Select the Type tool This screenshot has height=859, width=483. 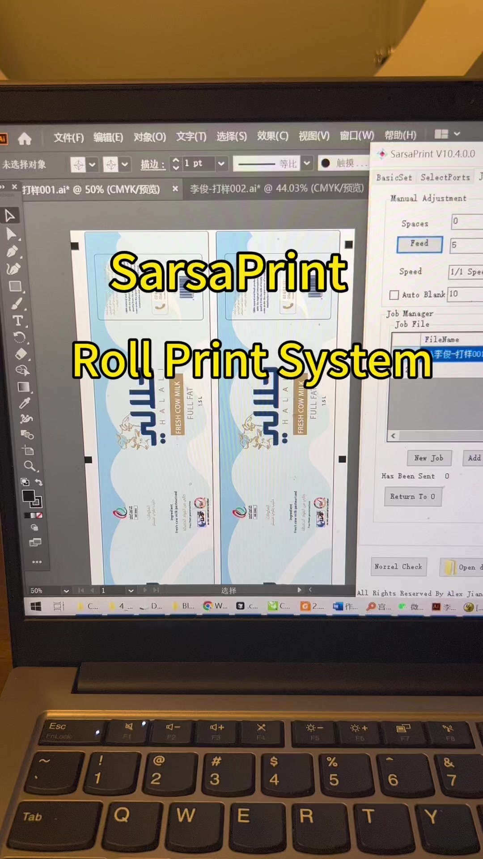18,320
